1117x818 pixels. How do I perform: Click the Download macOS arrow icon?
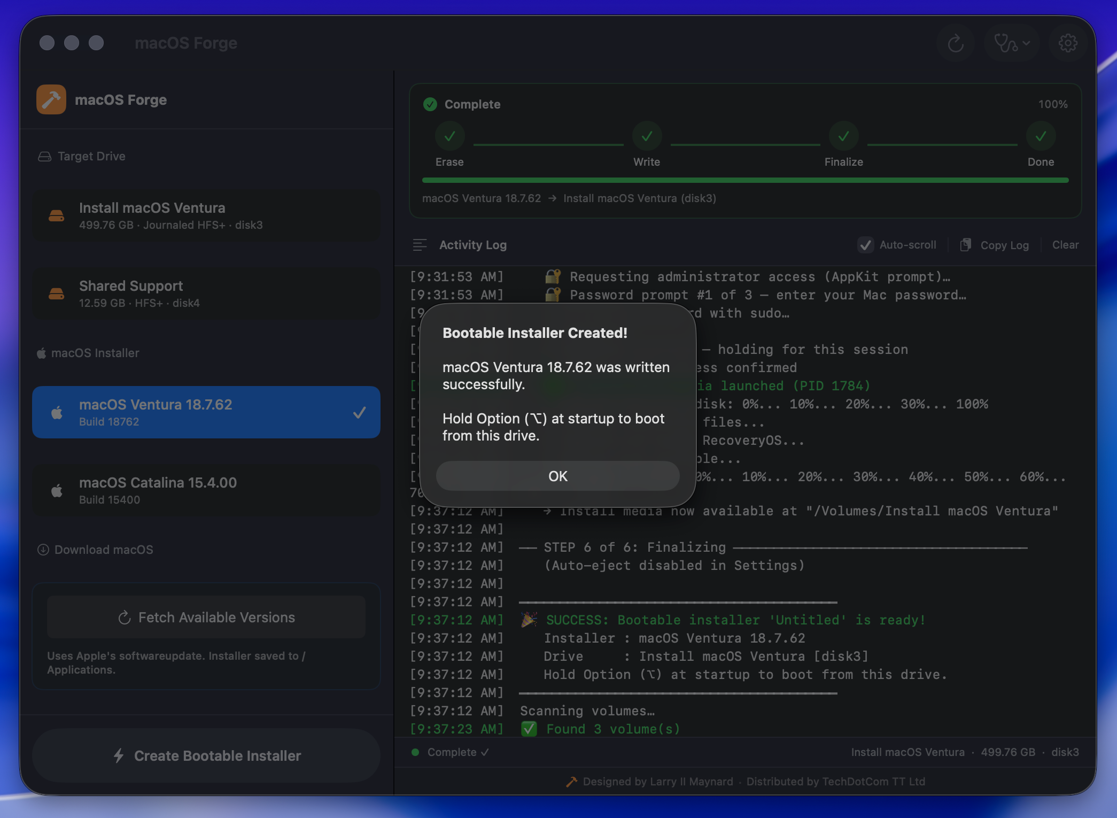coord(43,550)
